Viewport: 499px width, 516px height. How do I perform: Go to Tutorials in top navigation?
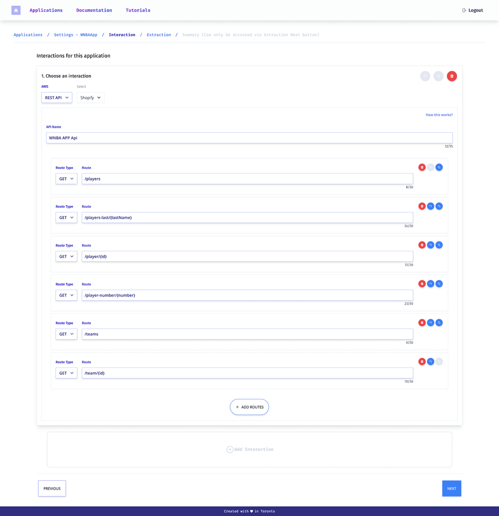[x=138, y=10]
